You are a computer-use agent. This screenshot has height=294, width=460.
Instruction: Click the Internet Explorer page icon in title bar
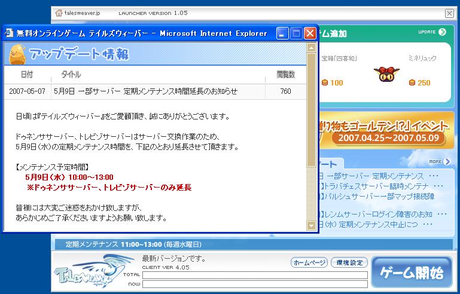pos(10,33)
